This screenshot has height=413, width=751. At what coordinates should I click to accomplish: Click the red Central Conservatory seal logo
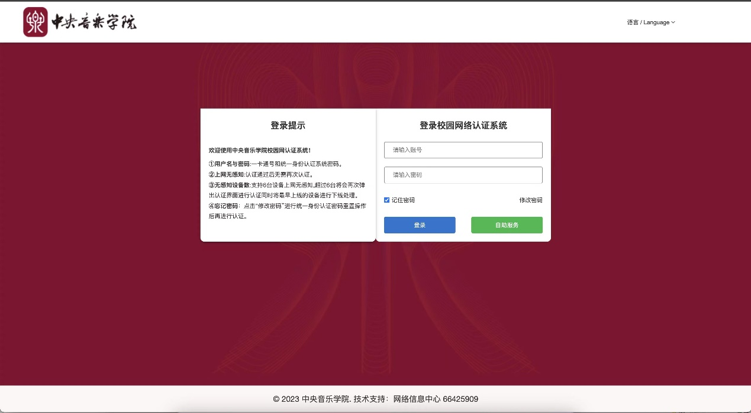(36, 22)
